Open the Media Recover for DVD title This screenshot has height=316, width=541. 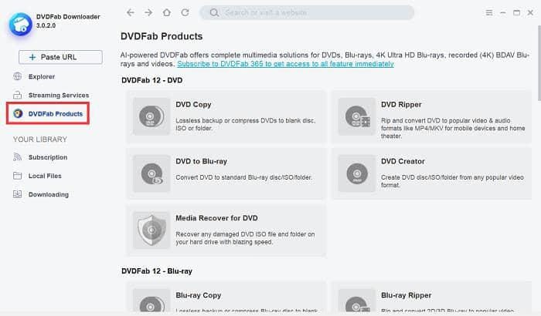216,218
